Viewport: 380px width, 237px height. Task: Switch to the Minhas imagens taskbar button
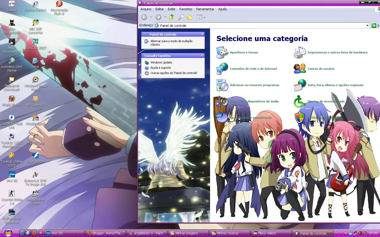tap(188, 233)
